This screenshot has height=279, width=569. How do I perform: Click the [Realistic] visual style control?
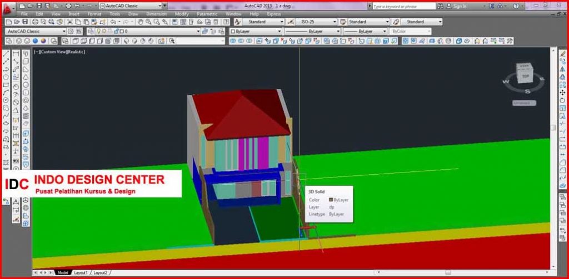(x=75, y=52)
